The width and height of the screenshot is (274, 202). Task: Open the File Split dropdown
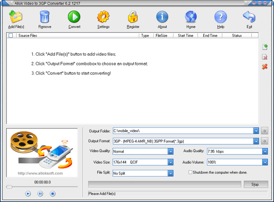tap(170, 173)
